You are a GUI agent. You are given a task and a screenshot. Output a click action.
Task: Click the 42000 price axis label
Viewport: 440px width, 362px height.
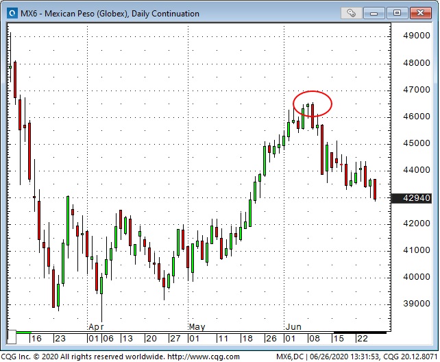417,224
